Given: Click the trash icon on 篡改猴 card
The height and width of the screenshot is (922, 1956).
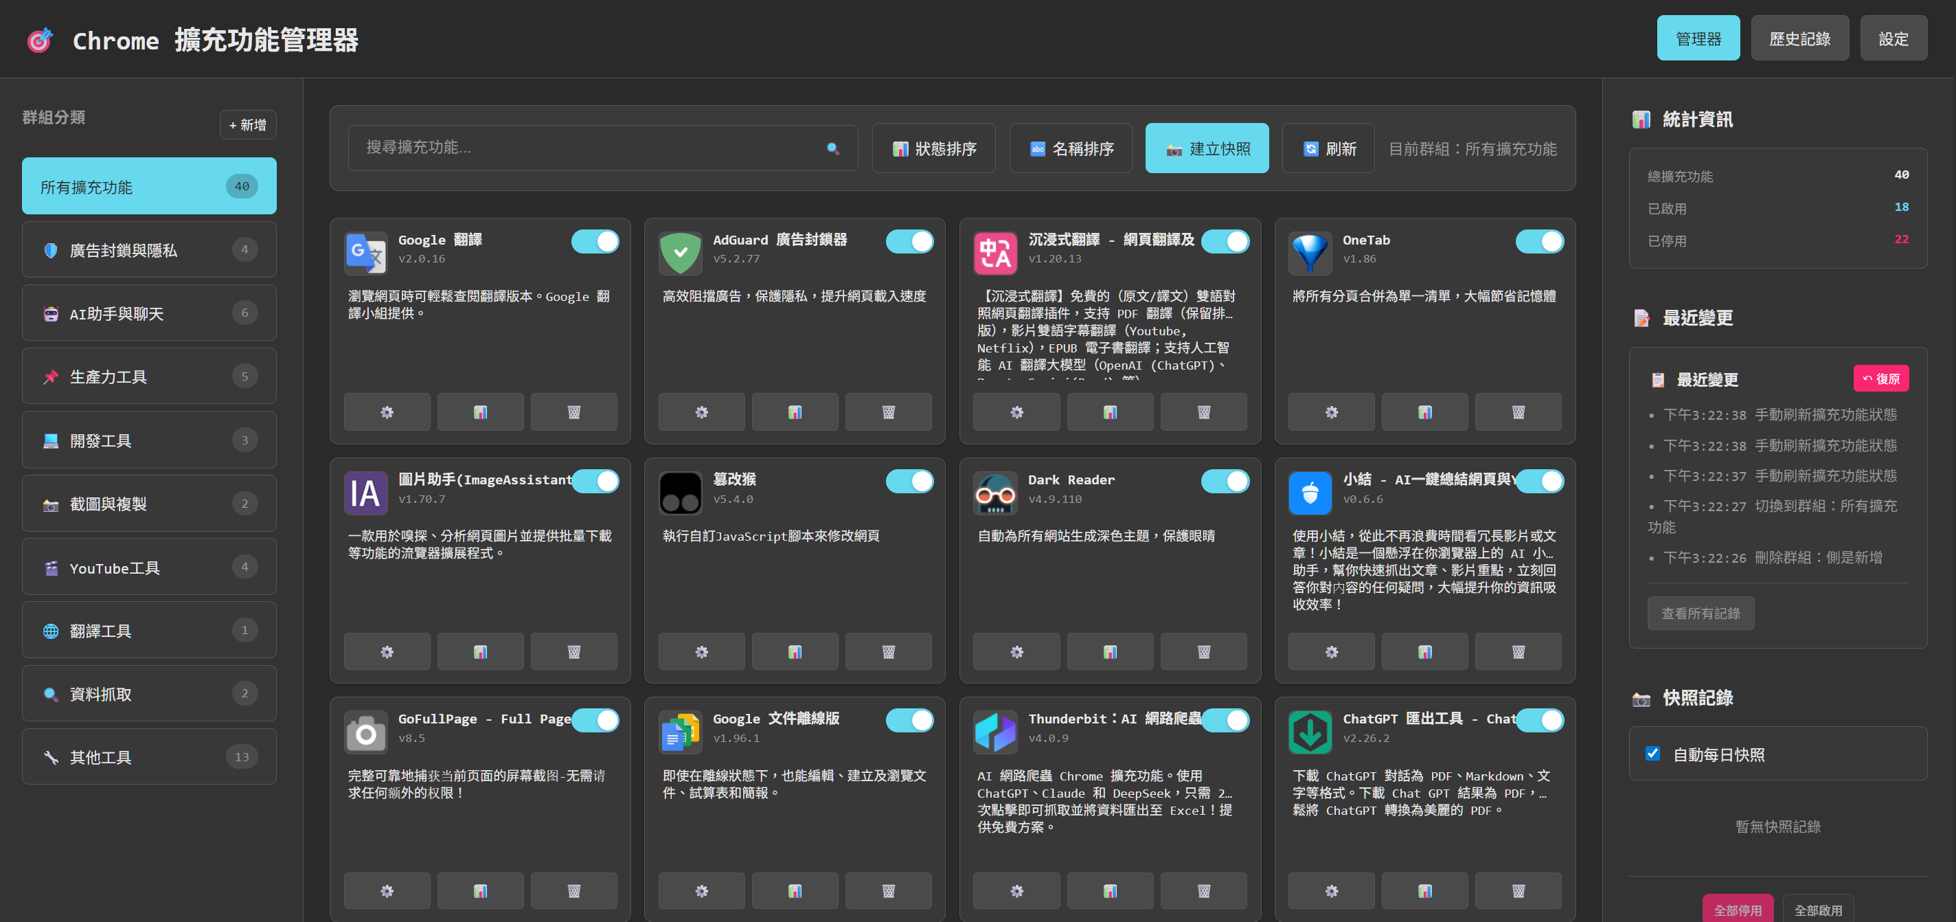Looking at the screenshot, I should tap(887, 651).
